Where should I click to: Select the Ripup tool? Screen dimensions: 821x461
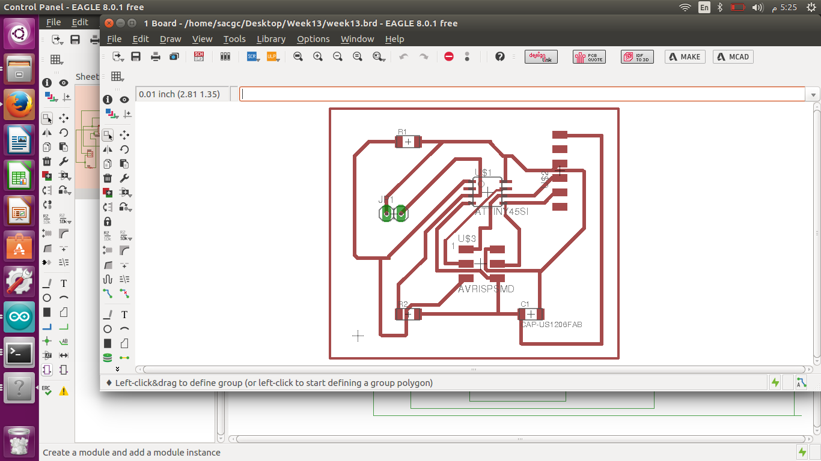(124, 294)
